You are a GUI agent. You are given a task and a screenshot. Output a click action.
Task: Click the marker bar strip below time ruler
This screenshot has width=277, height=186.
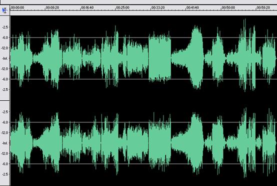click(143, 13)
